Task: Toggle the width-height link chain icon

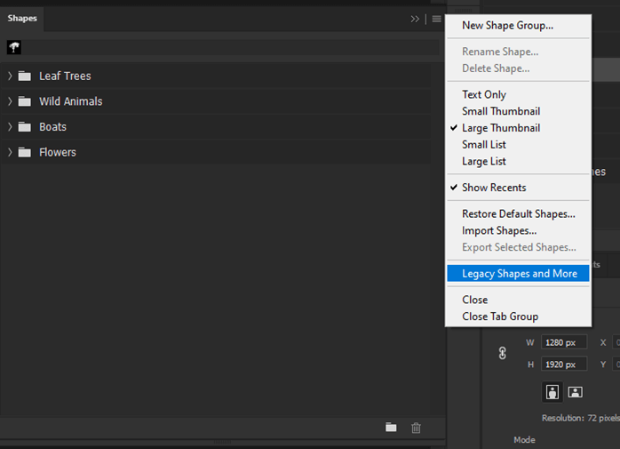Action: pyautogui.click(x=503, y=353)
